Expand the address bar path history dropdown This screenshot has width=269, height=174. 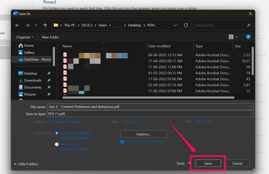(x=175, y=25)
